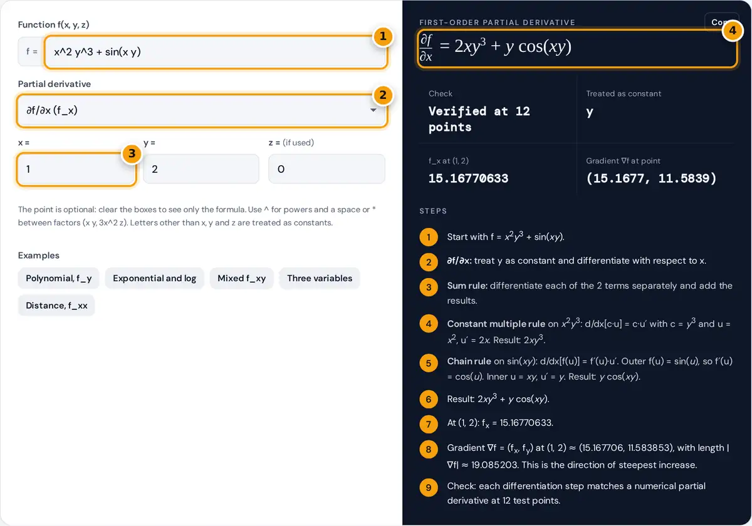Image resolution: width=752 pixels, height=526 pixels.
Task: Click step 'Start with f = x²y³ + sin(xy)'
Action: (506, 237)
